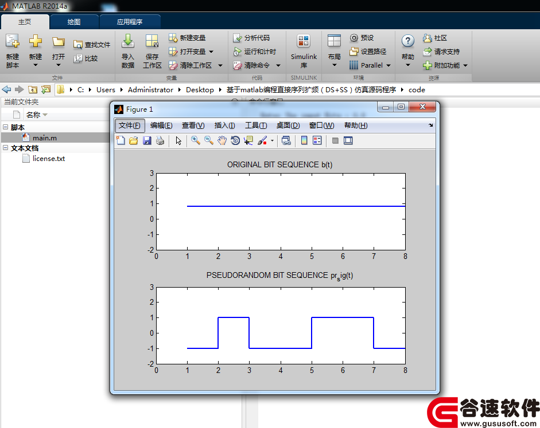
Task: Open the Simulink Library
Action: point(304,52)
